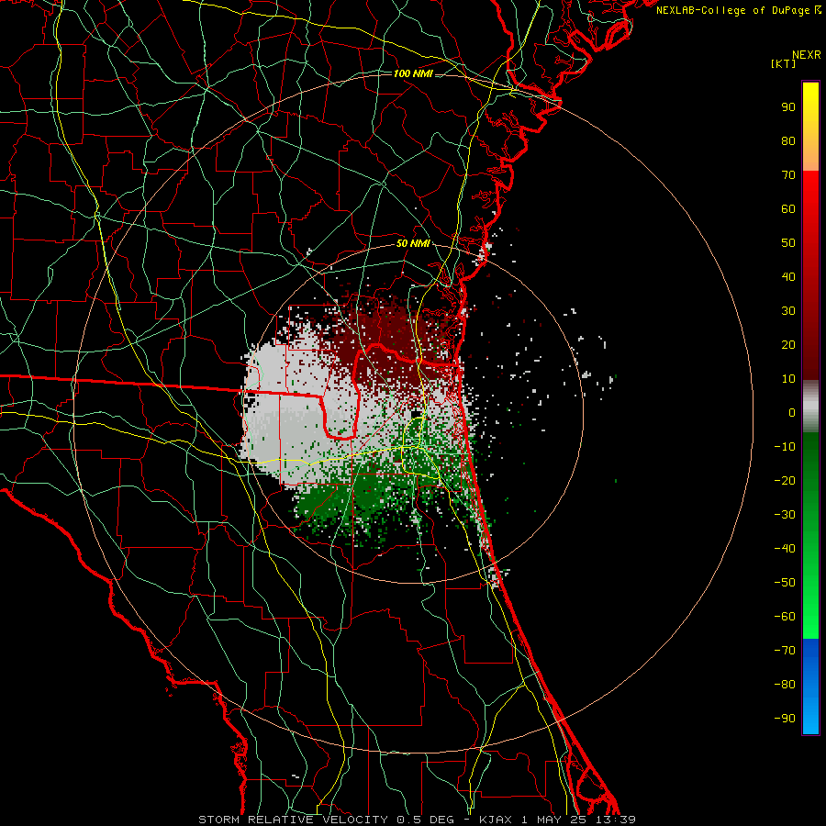Click the gray zero-velocity segment of the color bar
The width and height of the screenshot is (826, 826).
coord(810,407)
